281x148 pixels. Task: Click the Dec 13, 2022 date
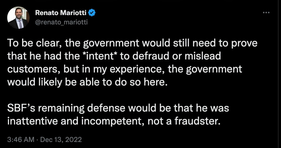[x=61, y=140]
